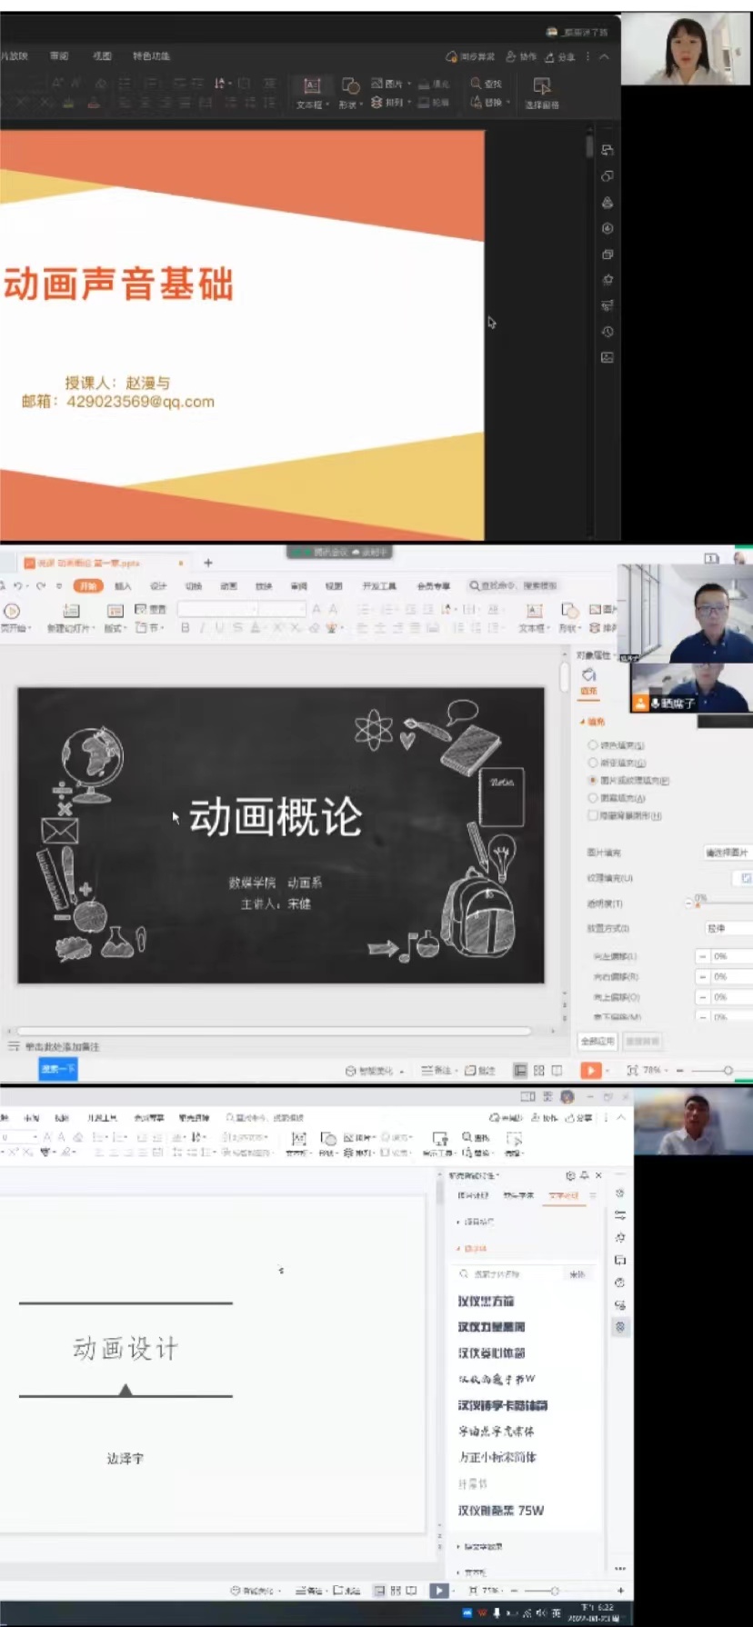Viewport: 753px width, 1627px height.
Task: Switch to the 文字效果 tab in side panel
Action: click(x=564, y=1195)
